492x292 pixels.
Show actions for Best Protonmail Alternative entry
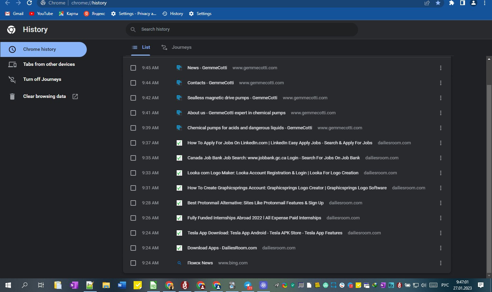pyautogui.click(x=441, y=203)
